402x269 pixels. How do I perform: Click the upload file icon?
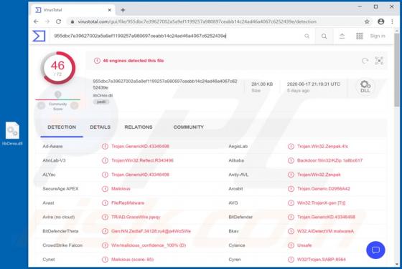pos(342,36)
